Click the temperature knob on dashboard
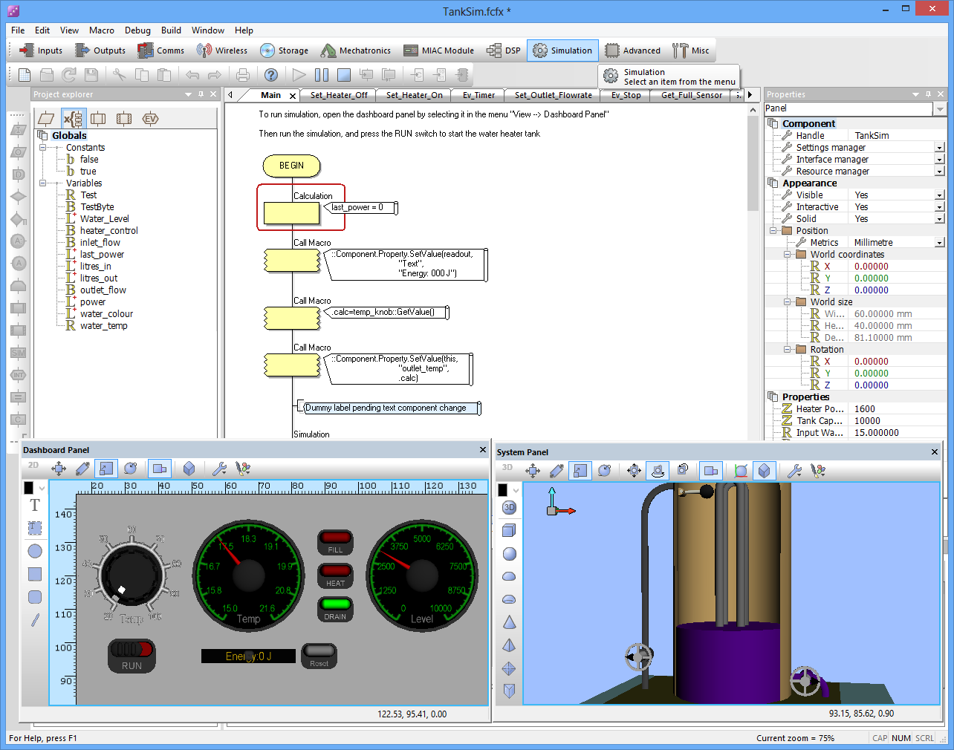The image size is (954, 750). 132,575
